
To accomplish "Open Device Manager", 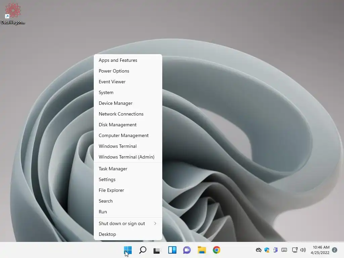I will 128,103.
